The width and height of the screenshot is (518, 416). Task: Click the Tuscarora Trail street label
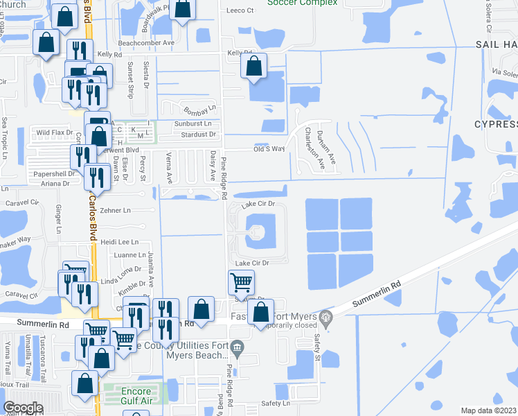point(43,358)
